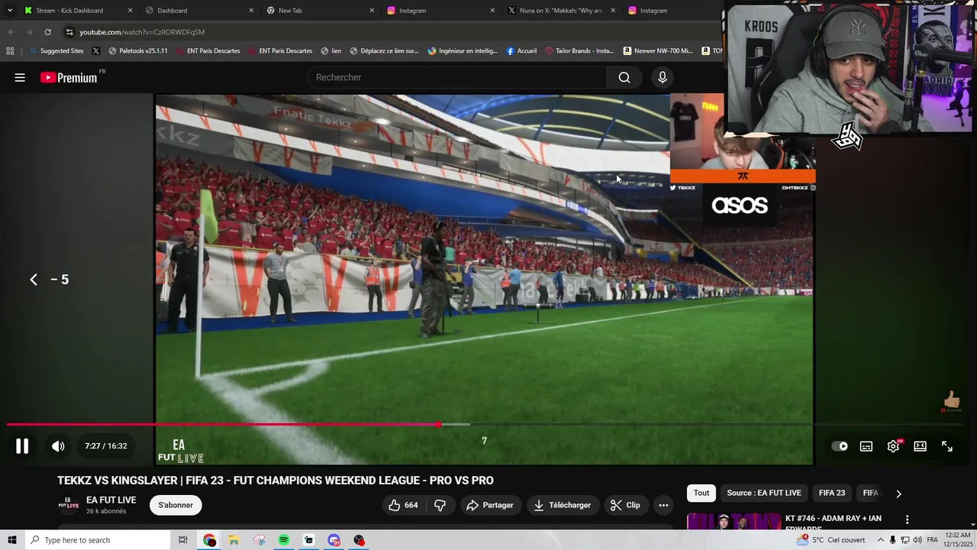The width and height of the screenshot is (977, 550).
Task: Open the 5°C Ciel couvert weather widget
Action: 830,540
